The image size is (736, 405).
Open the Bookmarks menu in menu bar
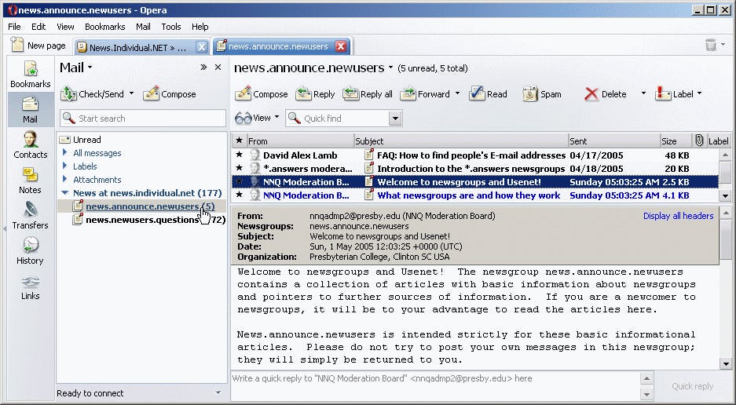click(104, 27)
